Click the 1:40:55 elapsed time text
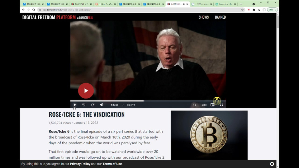The image size is (299, 168). [114, 105]
